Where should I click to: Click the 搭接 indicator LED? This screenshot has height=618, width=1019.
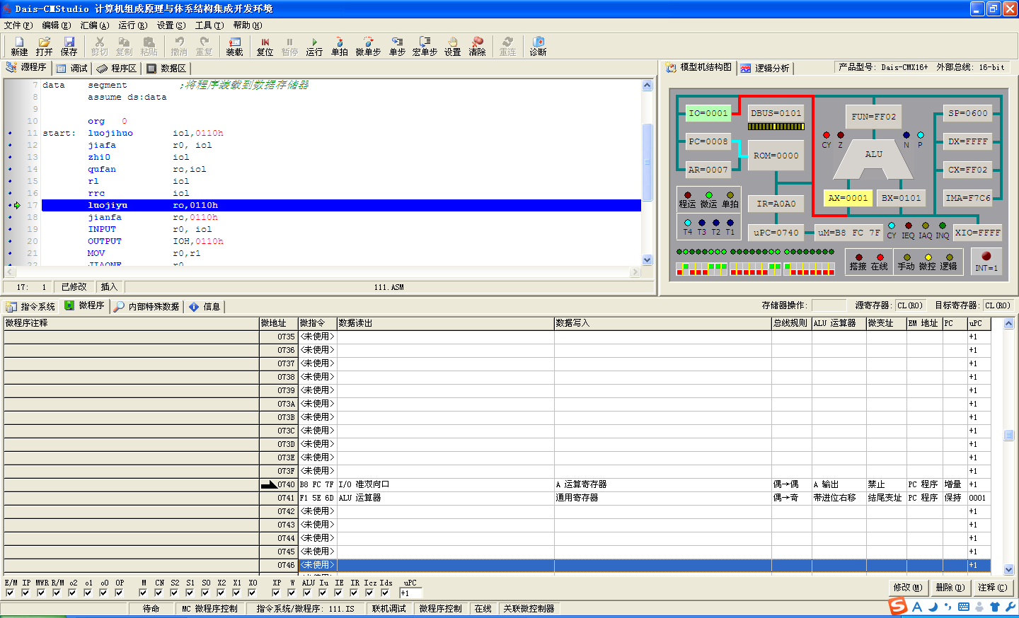pyautogui.click(x=859, y=257)
